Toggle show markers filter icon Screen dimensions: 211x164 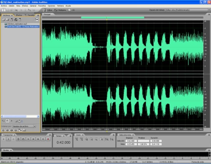(20, 130)
